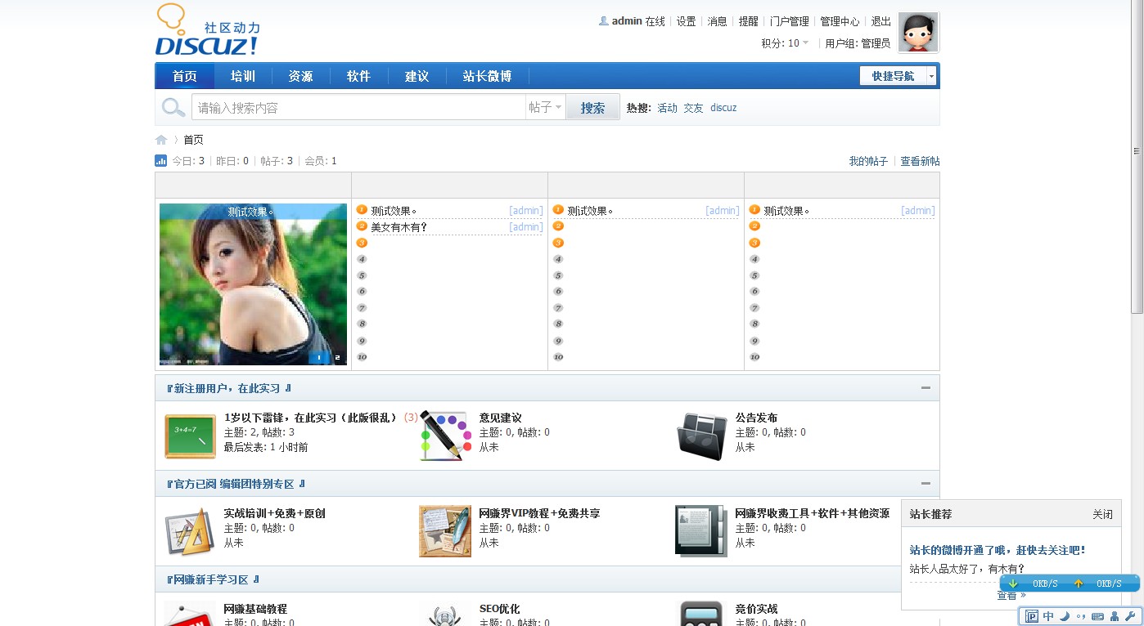Viewport: 1144px width, 626px height.
Task: Click the IME soft keyboard icon
Action: click(1097, 616)
